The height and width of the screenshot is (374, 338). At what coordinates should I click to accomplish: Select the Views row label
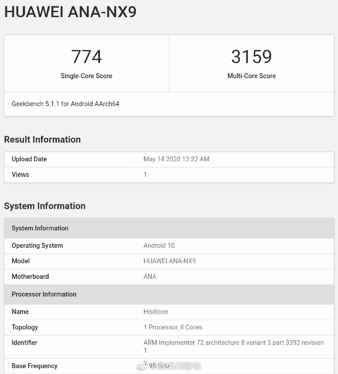tap(21, 175)
